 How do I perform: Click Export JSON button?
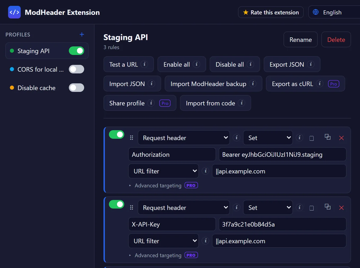(x=292, y=64)
